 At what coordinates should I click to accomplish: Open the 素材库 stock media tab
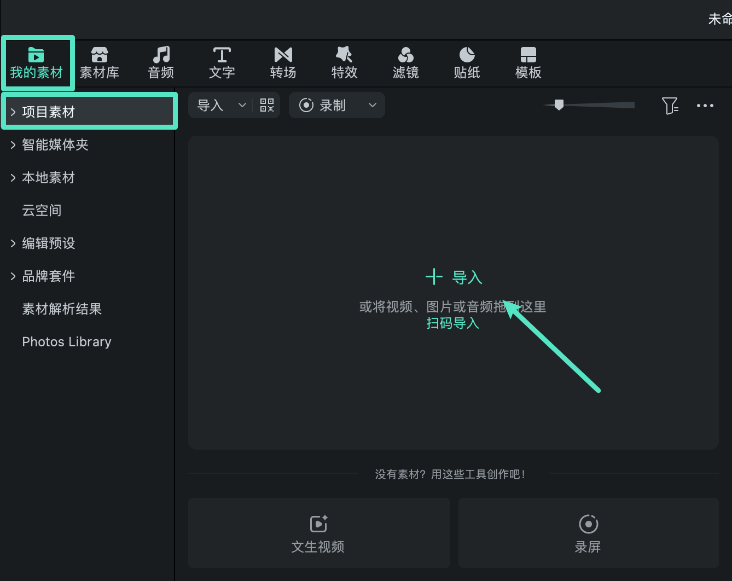(x=100, y=63)
